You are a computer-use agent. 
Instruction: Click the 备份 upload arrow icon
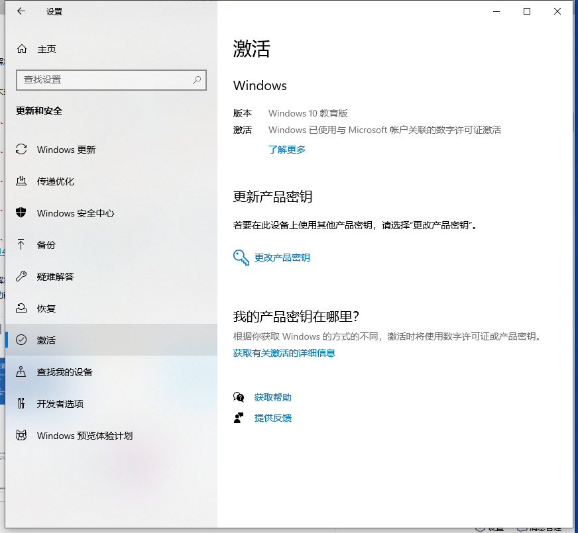pyautogui.click(x=22, y=245)
